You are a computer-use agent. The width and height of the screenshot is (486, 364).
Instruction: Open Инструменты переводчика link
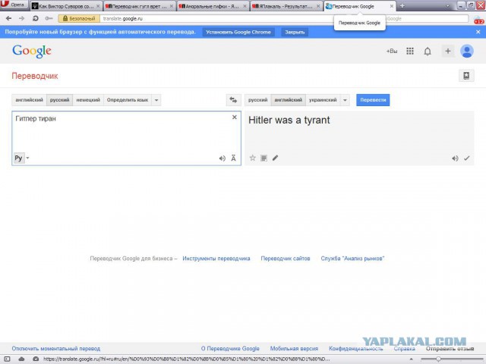(216, 259)
